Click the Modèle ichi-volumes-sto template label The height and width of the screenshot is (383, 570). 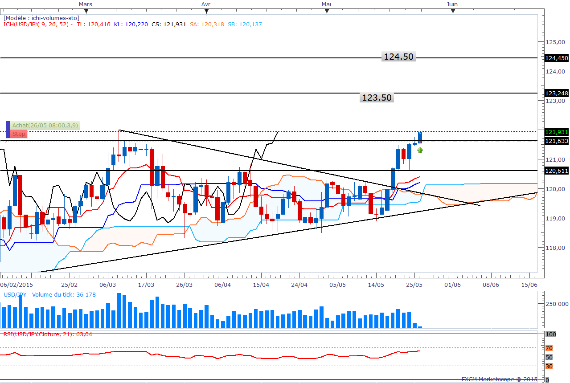pos(41,18)
